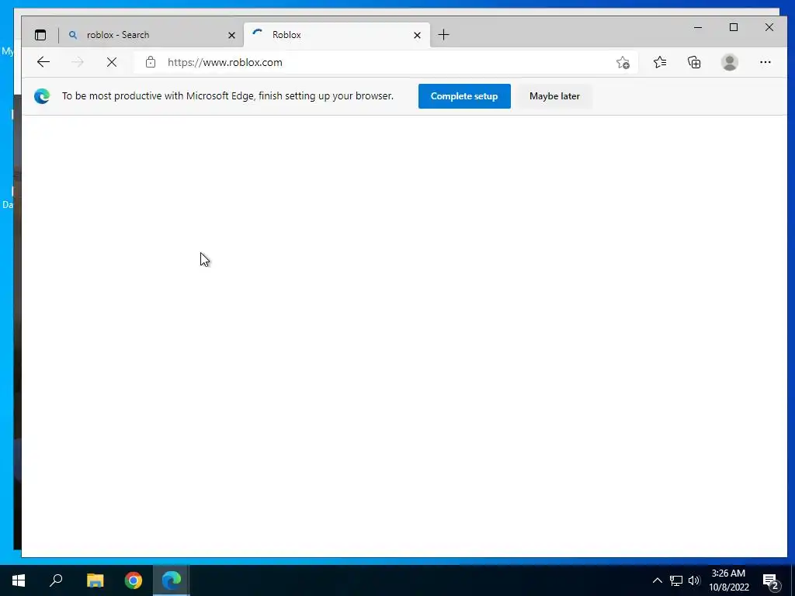Open the Collections icon

click(694, 62)
